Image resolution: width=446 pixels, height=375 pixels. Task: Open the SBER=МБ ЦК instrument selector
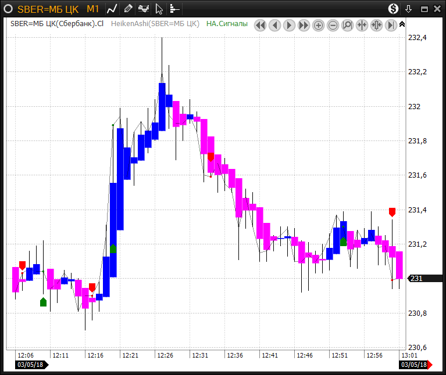tap(48, 9)
